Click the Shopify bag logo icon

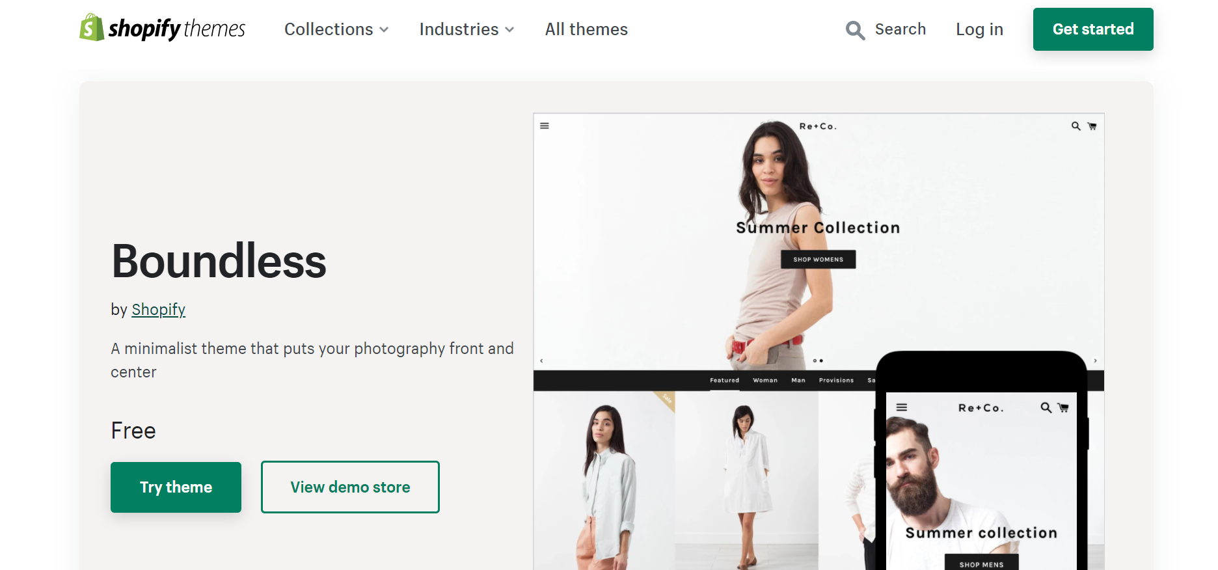click(x=92, y=28)
